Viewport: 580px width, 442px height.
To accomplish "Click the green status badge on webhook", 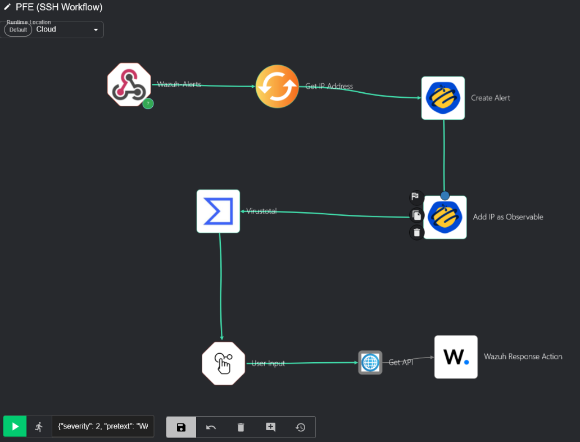I will (x=148, y=103).
